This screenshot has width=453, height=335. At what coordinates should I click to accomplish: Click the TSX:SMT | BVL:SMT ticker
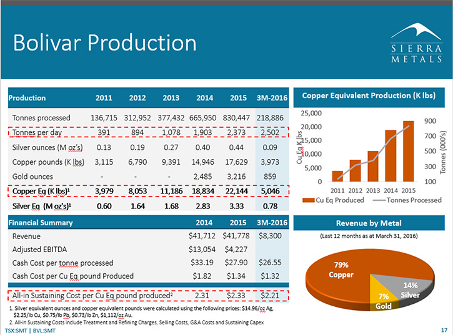(30, 331)
